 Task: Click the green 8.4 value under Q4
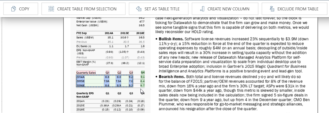[142, 81]
